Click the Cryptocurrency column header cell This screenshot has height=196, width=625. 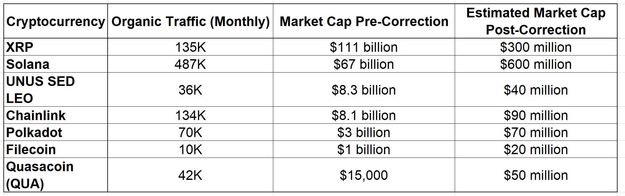pos(56,21)
